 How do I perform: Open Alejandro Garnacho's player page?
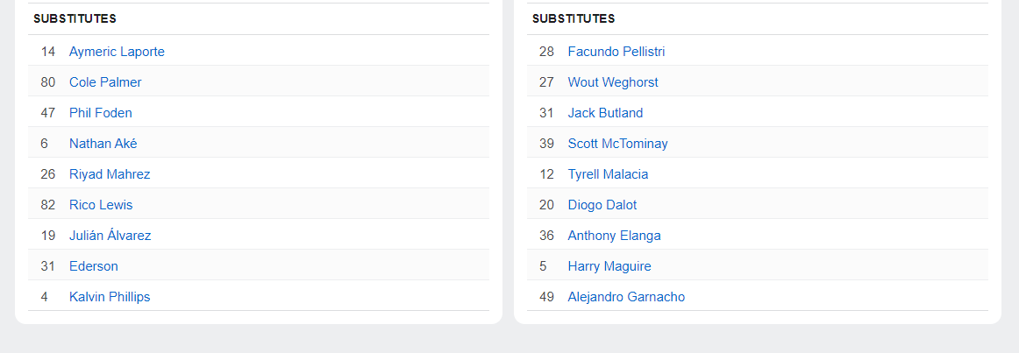(x=626, y=297)
